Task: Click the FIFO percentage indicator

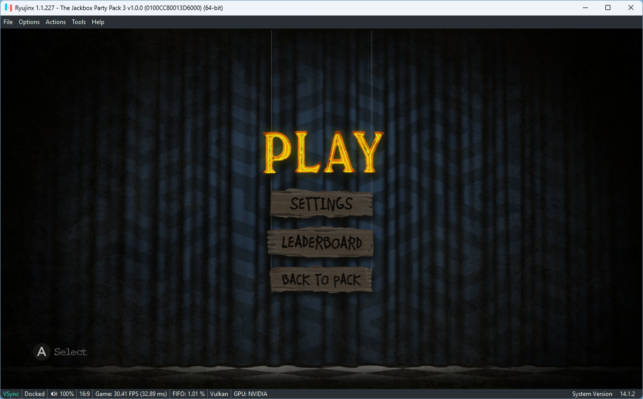Action: pyautogui.click(x=188, y=393)
